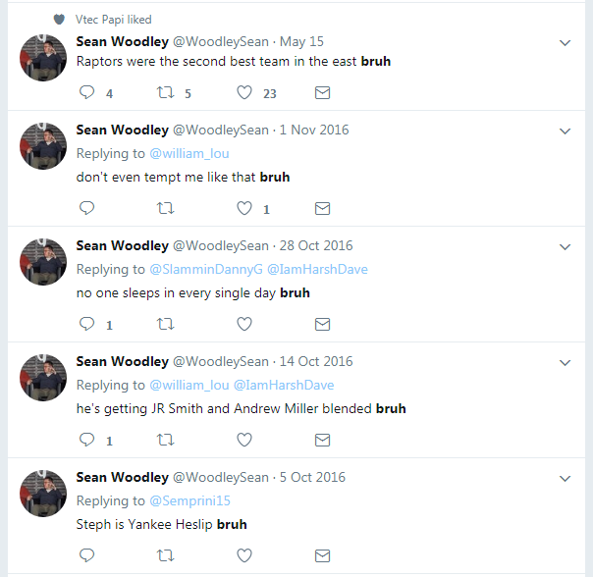Screen dimensions: 593x577
Task: Open the @IamHarshDave mention in the 14 Oct reply
Action: (284, 385)
